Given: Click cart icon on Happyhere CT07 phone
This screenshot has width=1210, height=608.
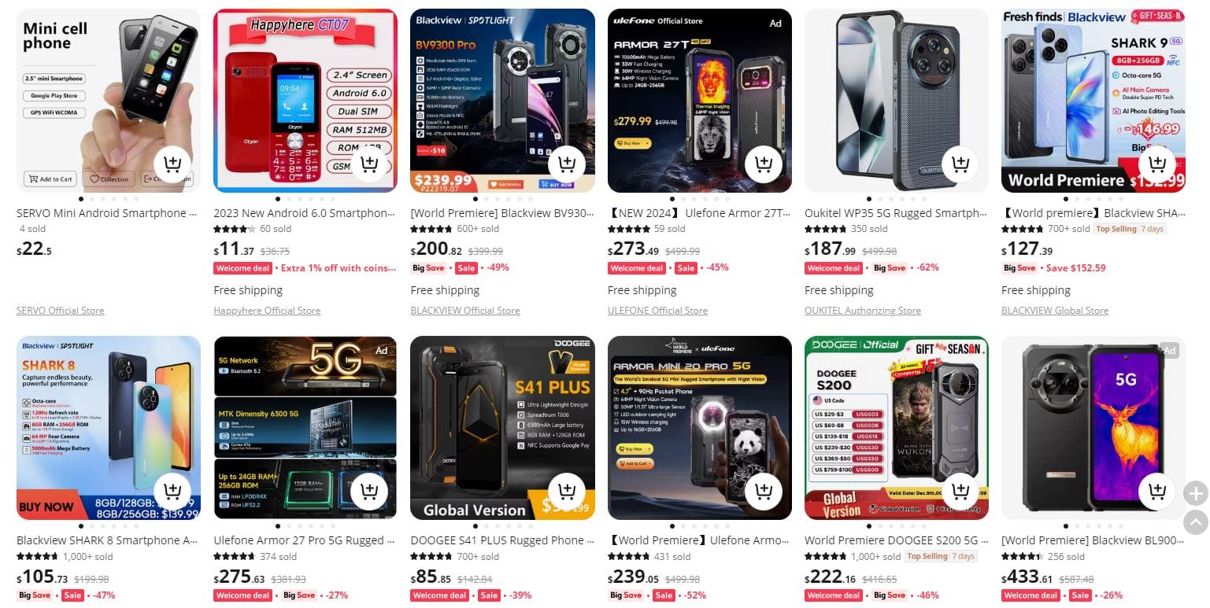Looking at the screenshot, I should [369, 164].
